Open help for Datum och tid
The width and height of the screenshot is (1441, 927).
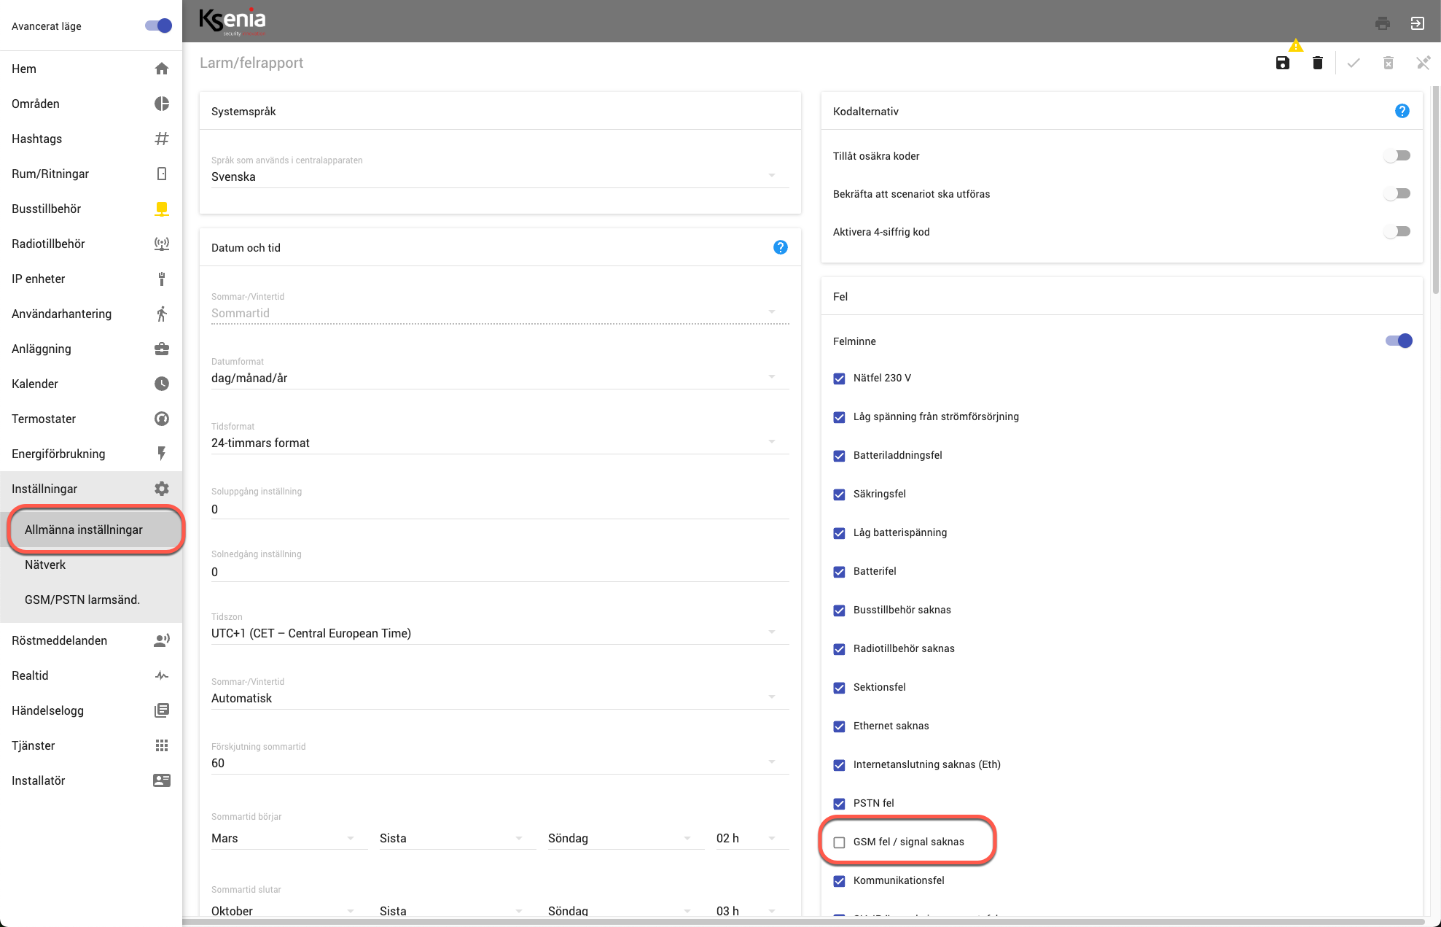tap(780, 247)
